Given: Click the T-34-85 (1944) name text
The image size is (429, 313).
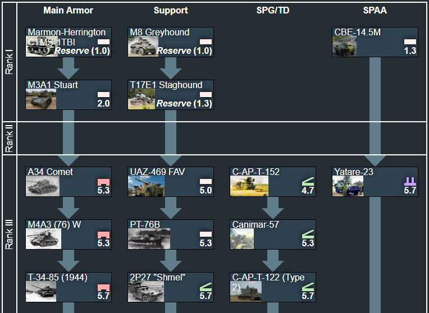Looking at the screenshot, I should (57, 278).
